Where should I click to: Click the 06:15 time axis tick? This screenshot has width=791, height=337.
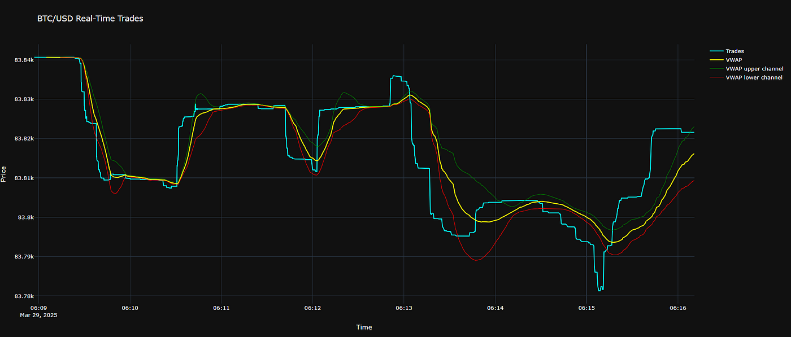(586, 308)
